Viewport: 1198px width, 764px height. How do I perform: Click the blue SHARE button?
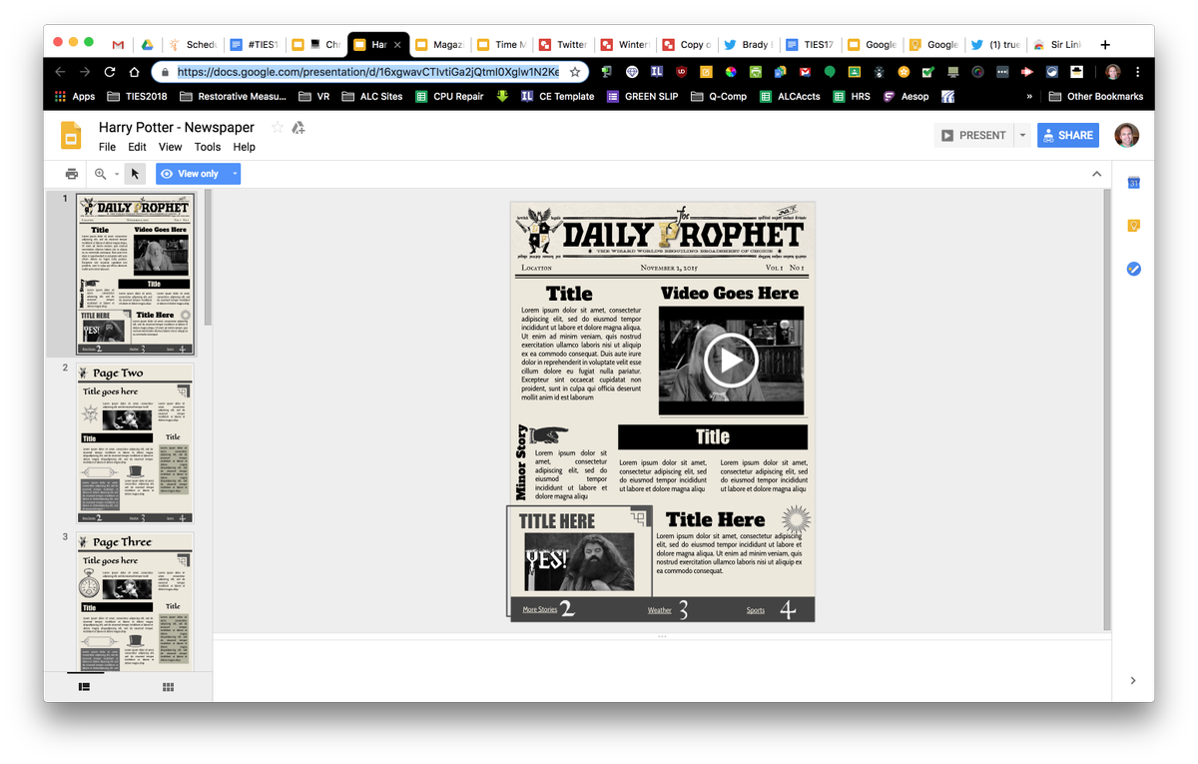pyautogui.click(x=1067, y=135)
